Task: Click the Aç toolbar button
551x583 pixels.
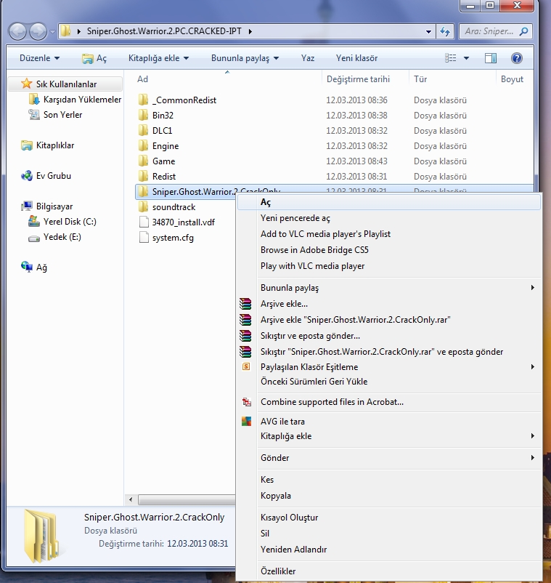Action: [x=94, y=58]
